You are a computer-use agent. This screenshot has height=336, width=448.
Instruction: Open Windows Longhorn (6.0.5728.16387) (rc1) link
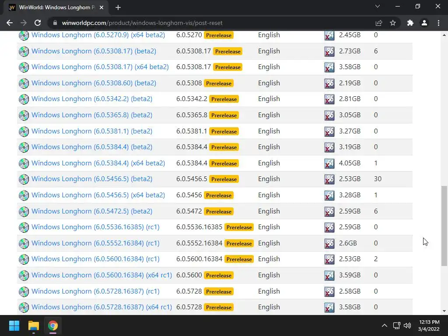tap(95, 291)
